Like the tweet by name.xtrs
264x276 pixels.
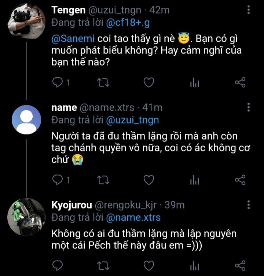coord(148,180)
